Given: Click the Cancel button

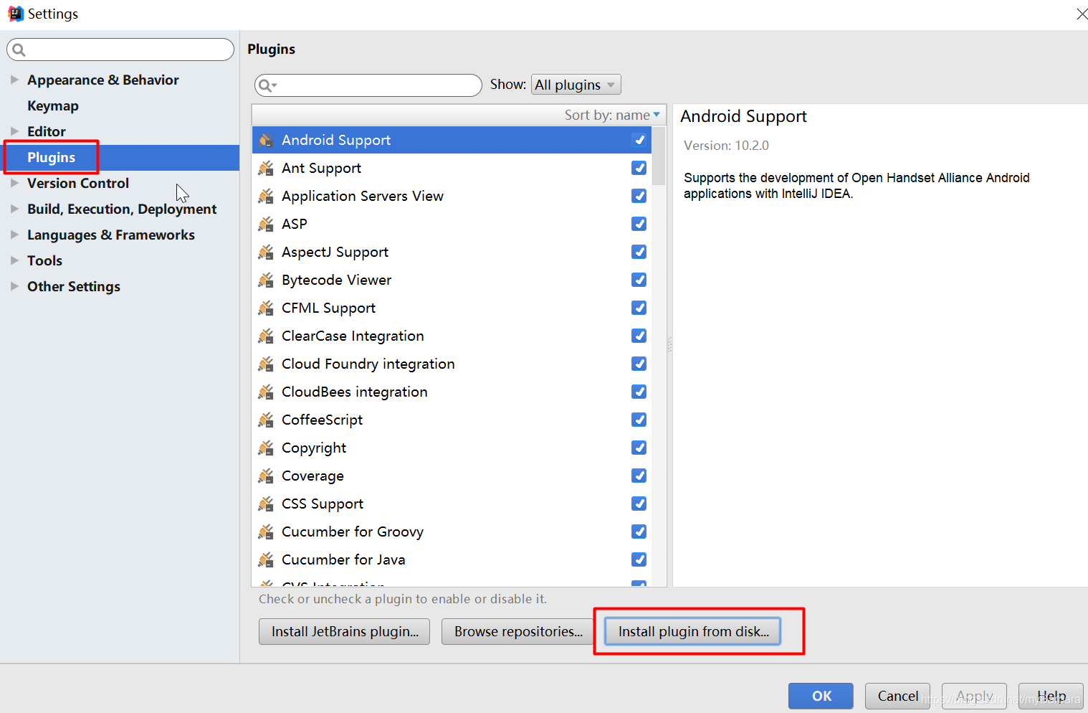Looking at the screenshot, I should click(897, 696).
